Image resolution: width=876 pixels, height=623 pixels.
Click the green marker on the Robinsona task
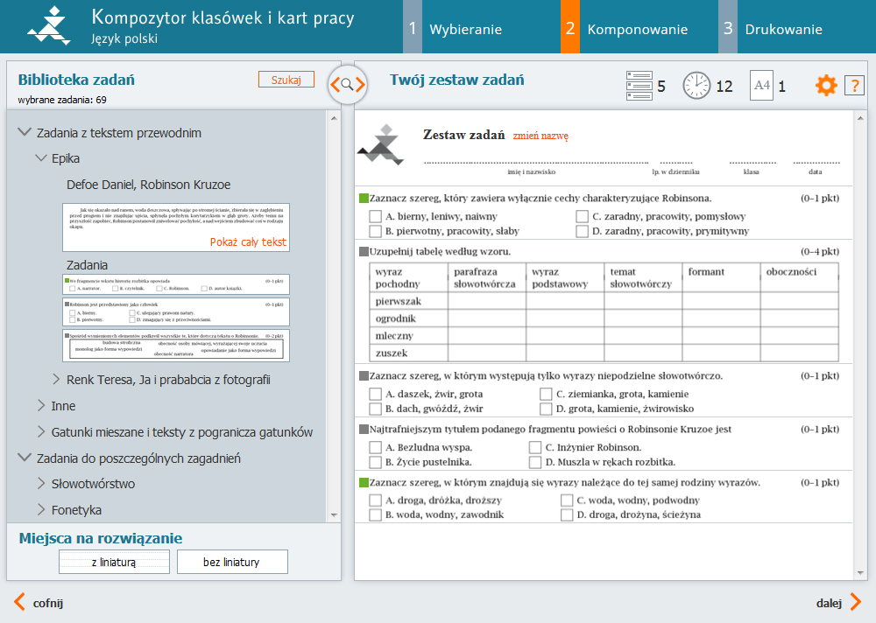(364, 198)
